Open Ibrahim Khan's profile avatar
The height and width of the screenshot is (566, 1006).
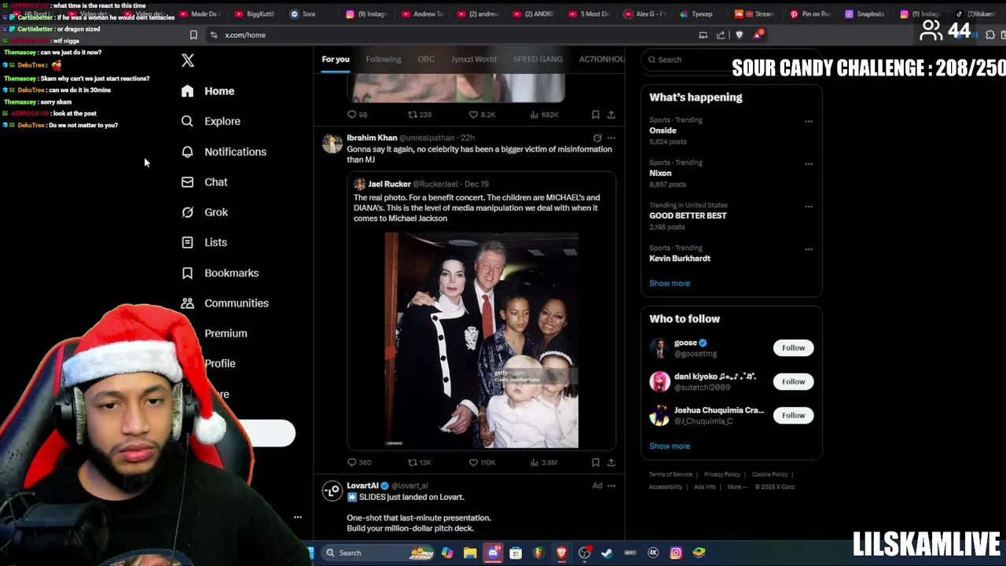pos(332,143)
